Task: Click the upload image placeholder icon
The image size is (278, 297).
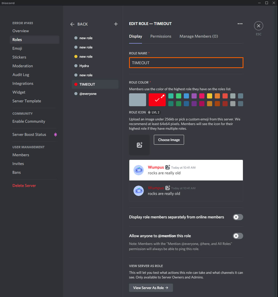Action: coord(139,145)
